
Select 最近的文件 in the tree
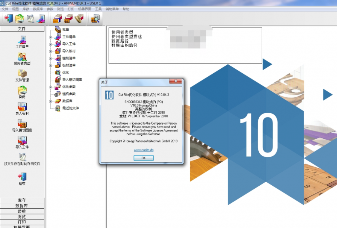point(70,108)
